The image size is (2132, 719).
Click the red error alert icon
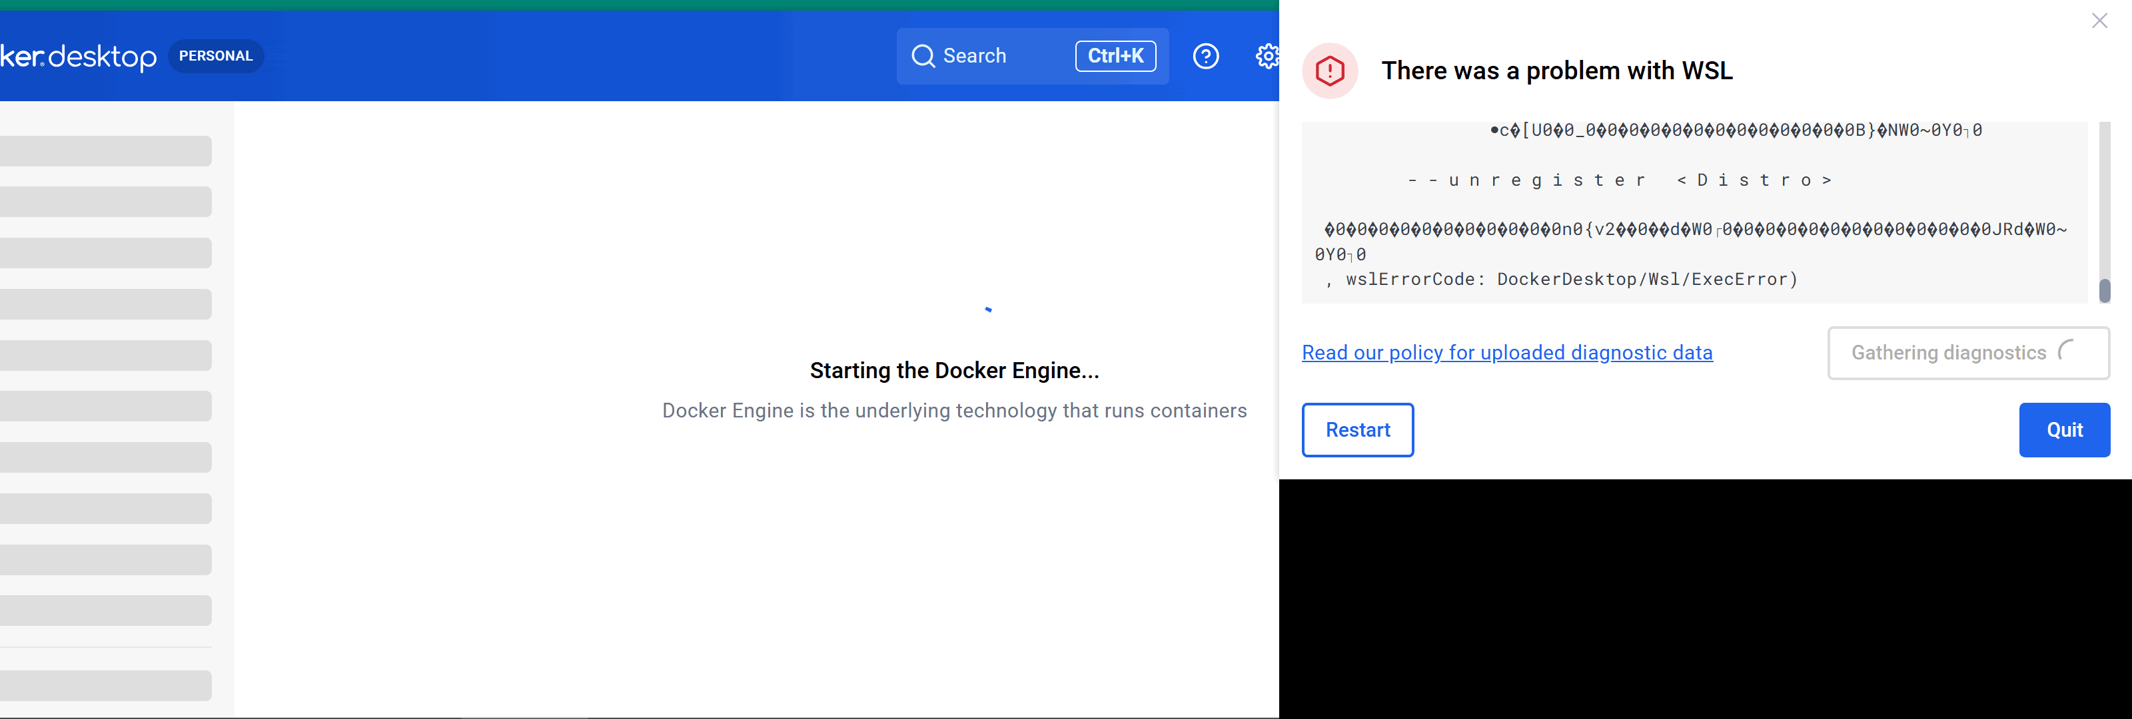click(x=1329, y=71)
